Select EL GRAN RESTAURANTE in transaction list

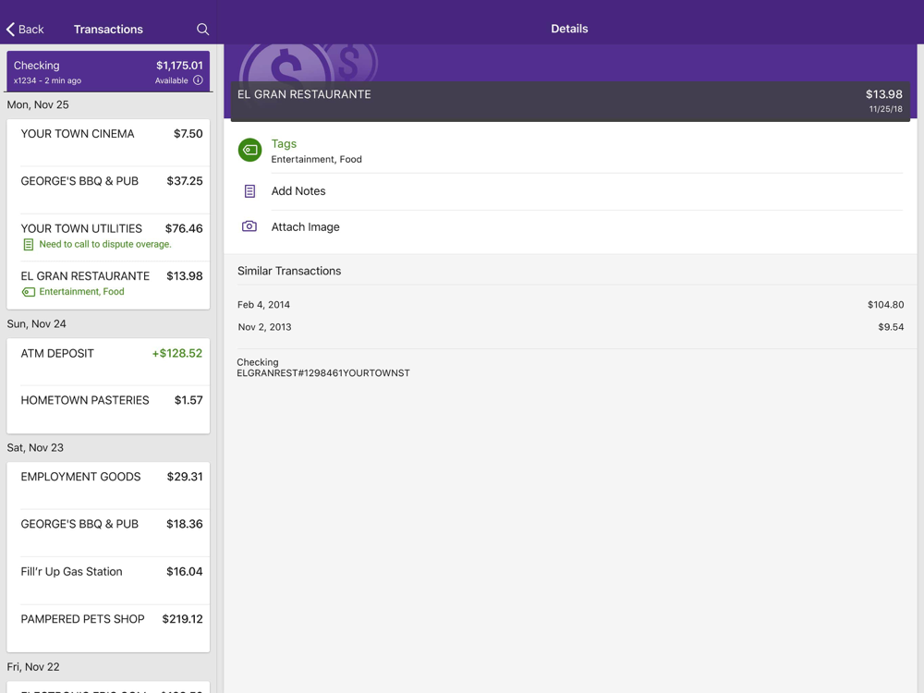pos(108,286)
